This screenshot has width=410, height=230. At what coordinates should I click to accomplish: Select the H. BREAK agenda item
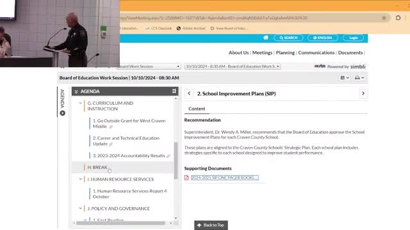[97, 167]
